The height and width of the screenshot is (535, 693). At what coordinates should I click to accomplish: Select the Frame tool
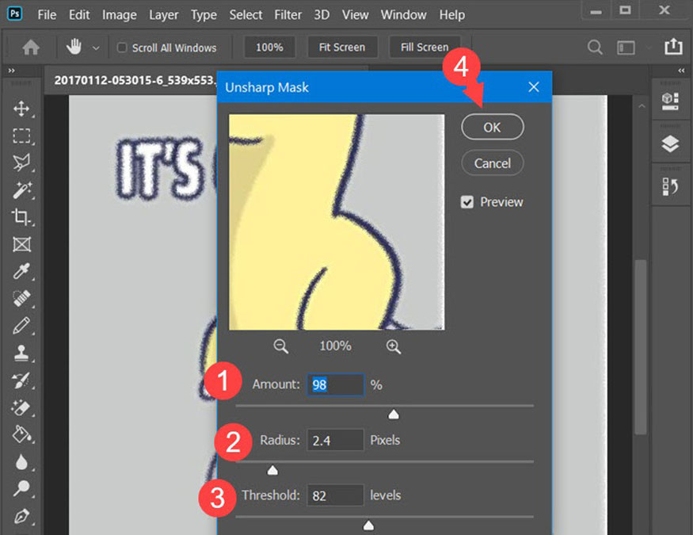pyautogui.click(x=21, y=244)
